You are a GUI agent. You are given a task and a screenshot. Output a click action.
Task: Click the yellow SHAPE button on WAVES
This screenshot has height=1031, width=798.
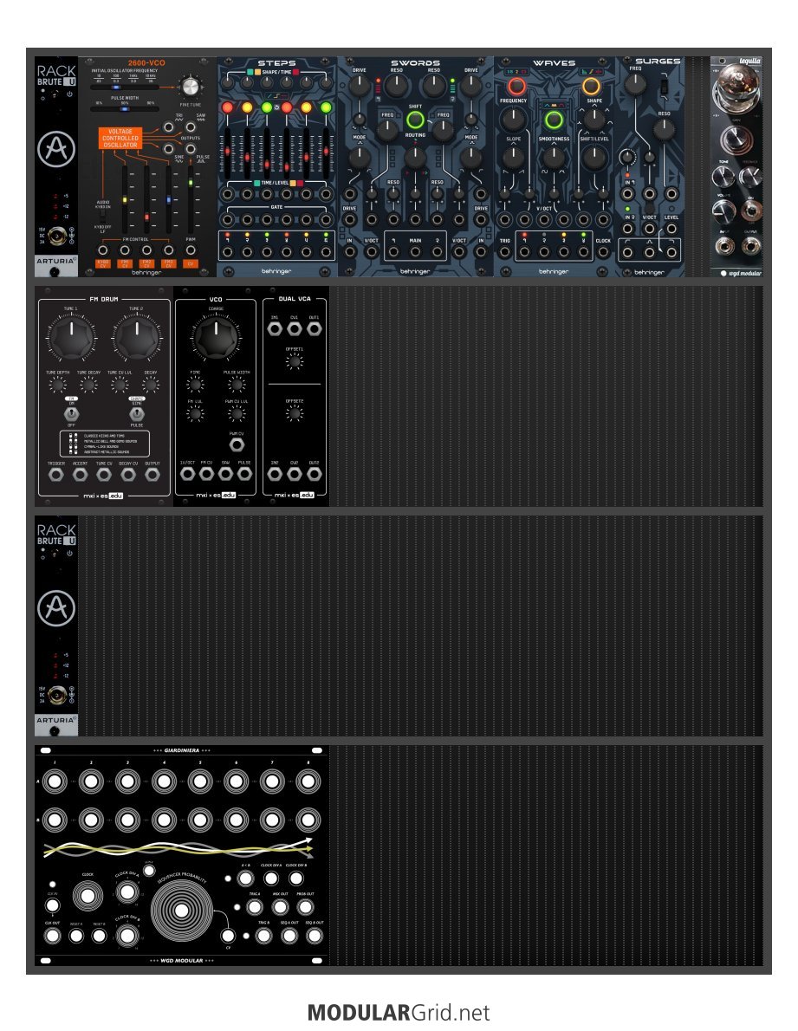tap(591, 86)
